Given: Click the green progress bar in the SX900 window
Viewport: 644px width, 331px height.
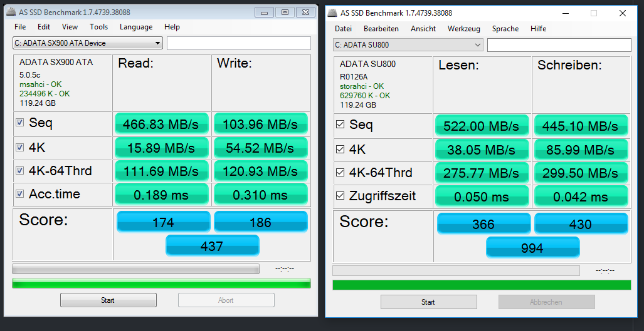Looking at the screenshot, I should coord(161,283).
